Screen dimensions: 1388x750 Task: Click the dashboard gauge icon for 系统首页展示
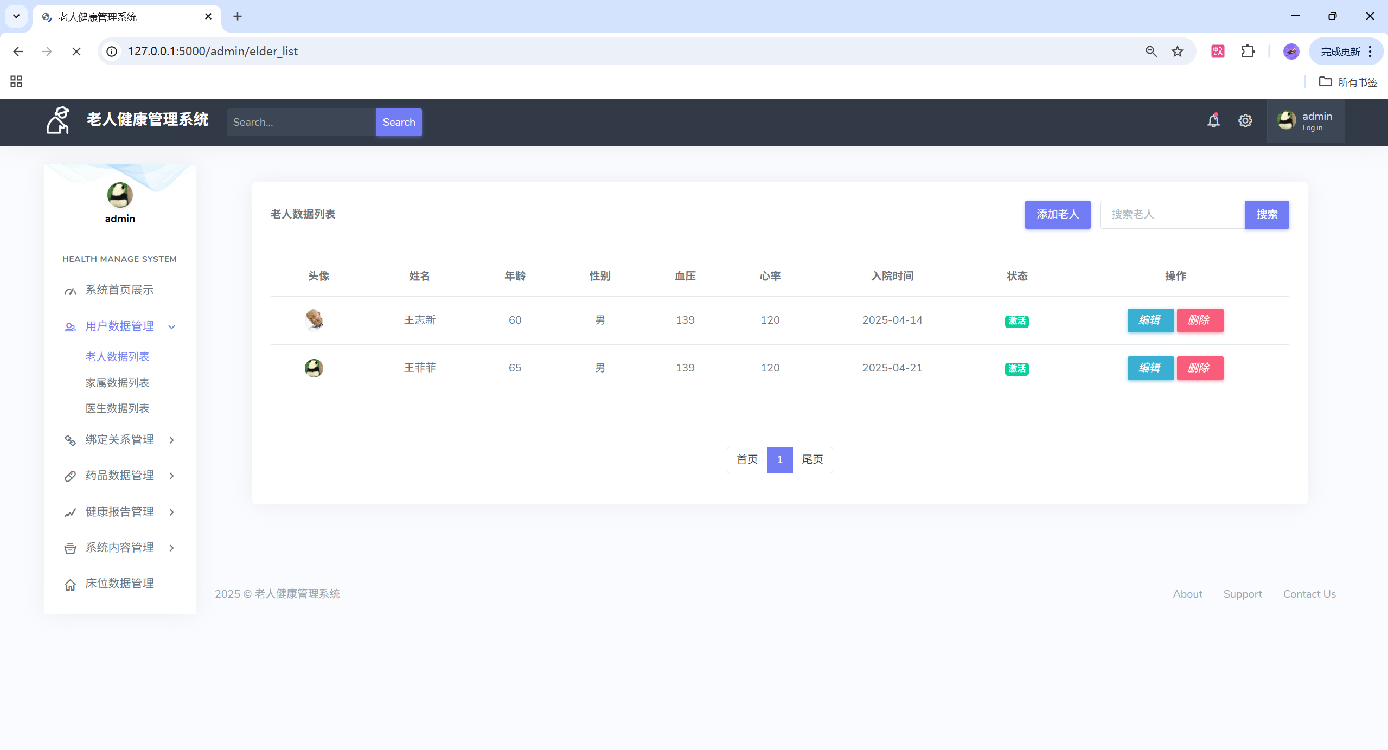[70, 291]
